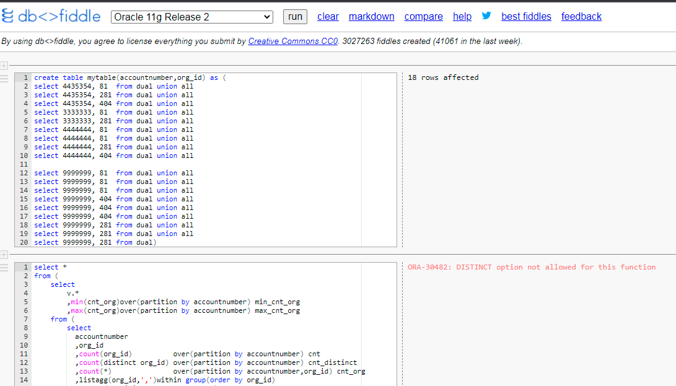
Task: Click line 'select 3333333, 81 from dual union all'
Action: click(x=114, y=112)
